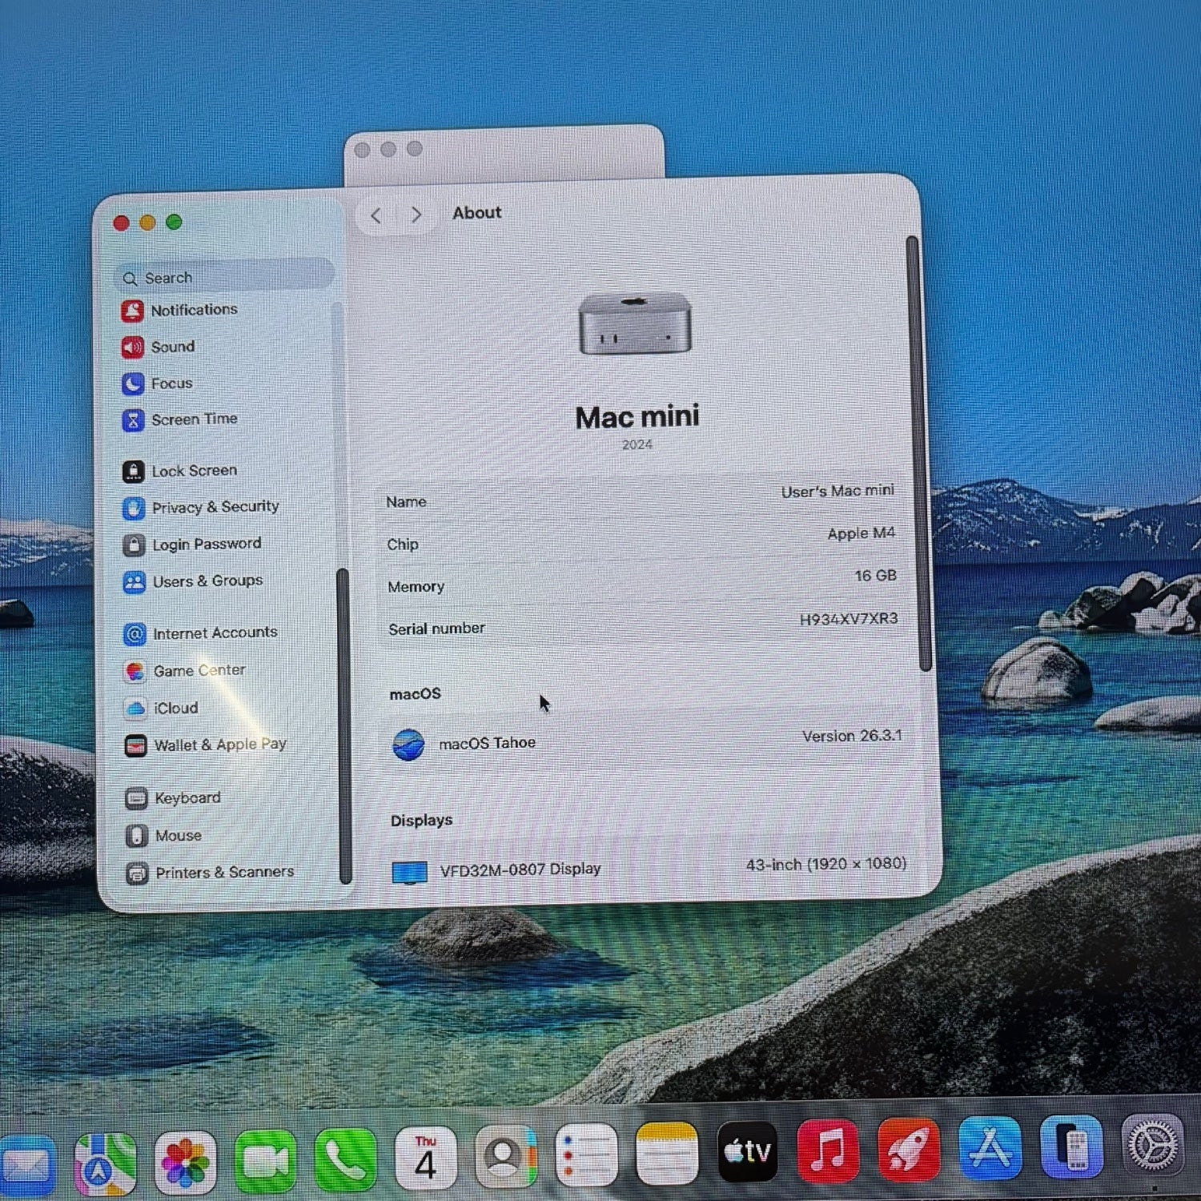The width and height of the screenshot is (1201, 1201).
Task: Select Game Center in the sidebar
Action: click(x=185, y=671)
